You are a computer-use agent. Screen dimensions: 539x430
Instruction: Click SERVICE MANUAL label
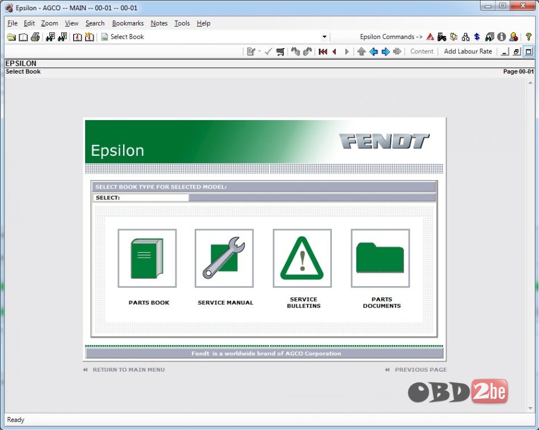[x=225, y=303]
